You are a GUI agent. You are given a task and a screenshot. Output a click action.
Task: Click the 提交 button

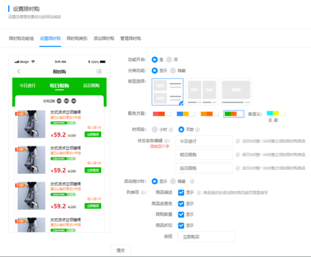click(121, 250)
